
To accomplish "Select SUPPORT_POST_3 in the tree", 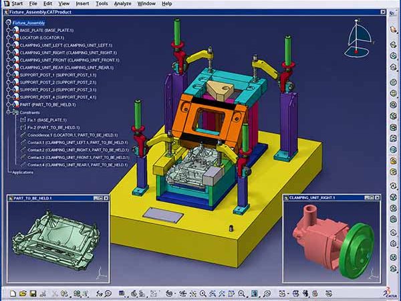I will tap(58, 90).
